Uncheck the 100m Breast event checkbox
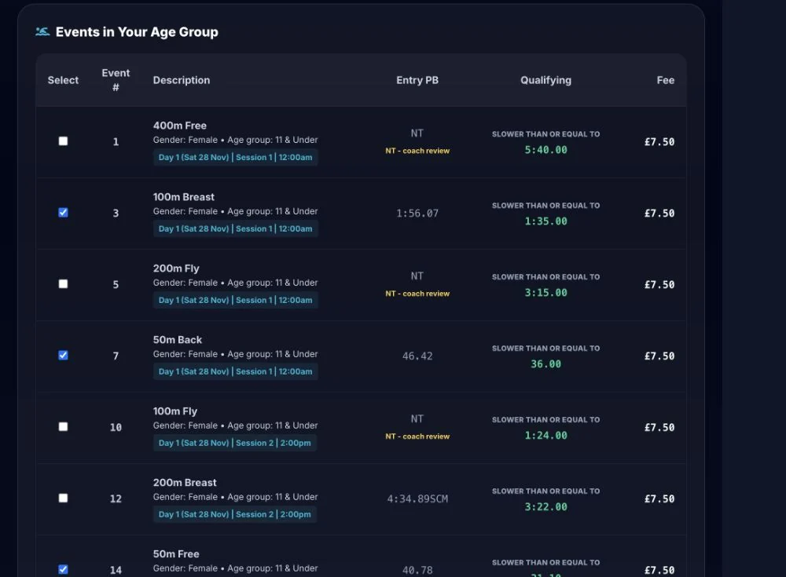Image resolution: width=786 pixels, height=577 pixels. click(63, 213)
